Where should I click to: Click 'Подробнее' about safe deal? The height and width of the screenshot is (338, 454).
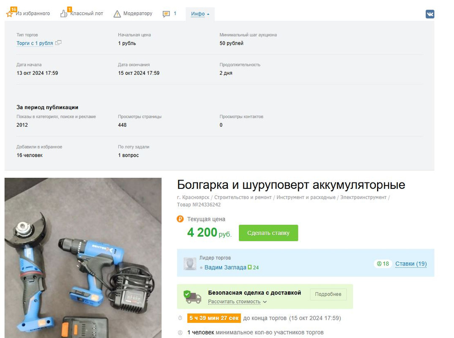[x=328, y=294]
